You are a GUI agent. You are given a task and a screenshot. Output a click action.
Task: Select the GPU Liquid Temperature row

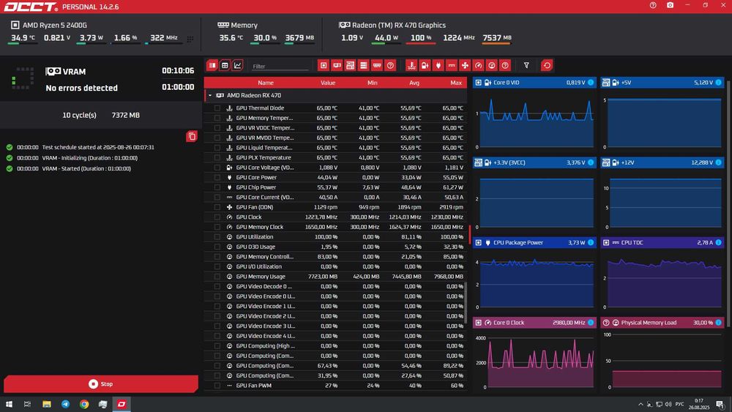pos(335,147)
